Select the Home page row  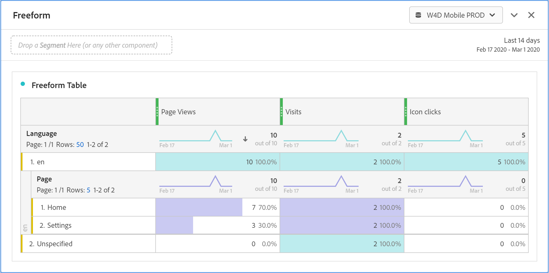tap(57, 207)
